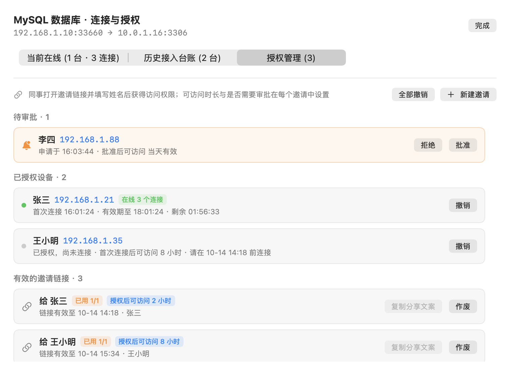Click 已用 1/1 badge on 给 张三

click(x=87, y=301)
